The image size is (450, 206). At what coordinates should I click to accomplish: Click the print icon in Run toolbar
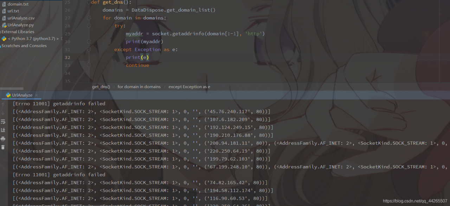tap(3, 139)
